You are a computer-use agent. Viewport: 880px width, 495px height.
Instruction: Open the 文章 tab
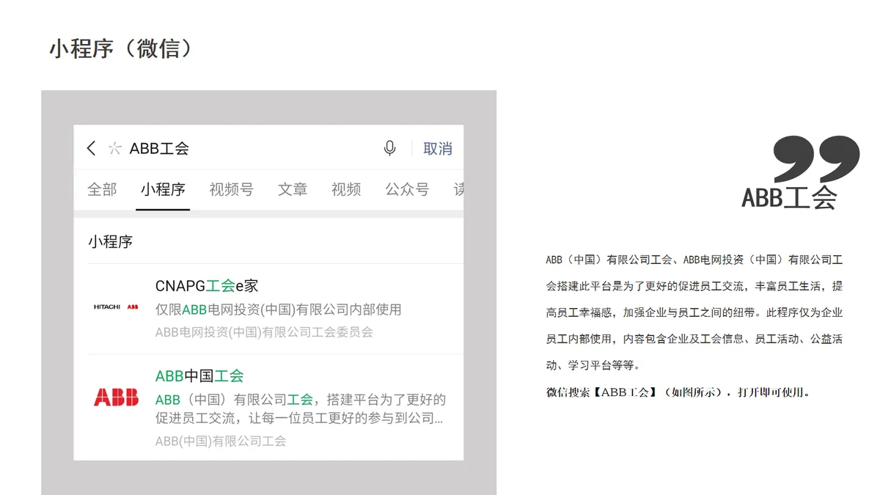(x=293, y=189)
